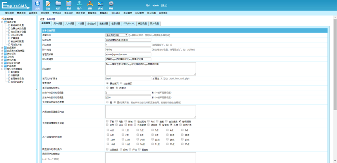Click the page icon beside 执行SQL语句
Viewport: 337px width, 163px height.
(9, 82)
